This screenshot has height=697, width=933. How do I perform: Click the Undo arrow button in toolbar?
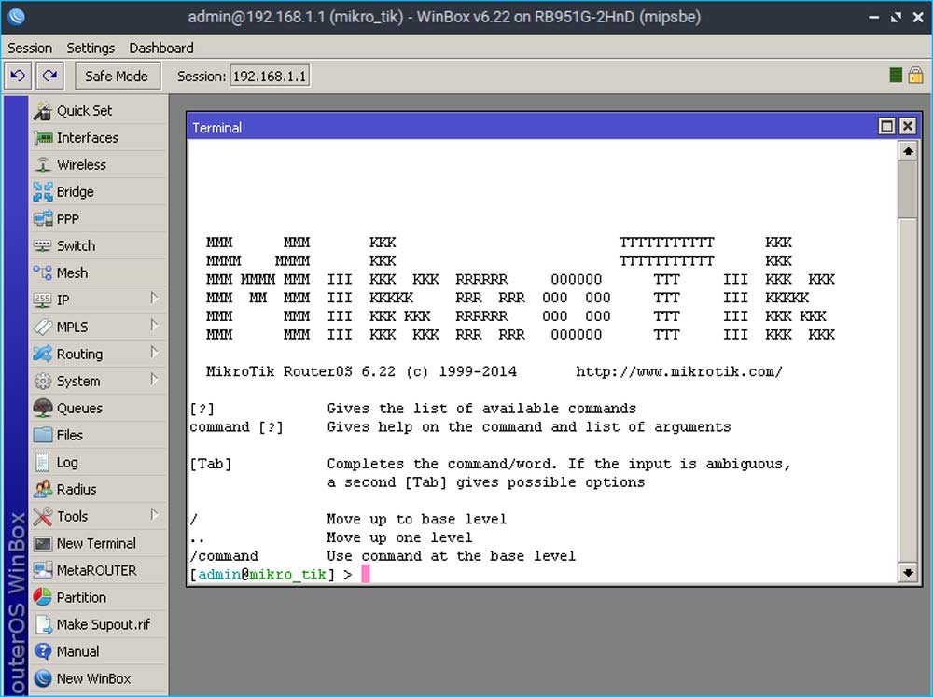pos(18,76)
